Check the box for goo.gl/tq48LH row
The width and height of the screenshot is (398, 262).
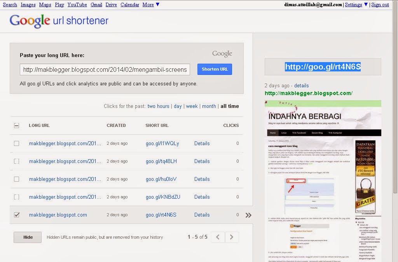16,161
